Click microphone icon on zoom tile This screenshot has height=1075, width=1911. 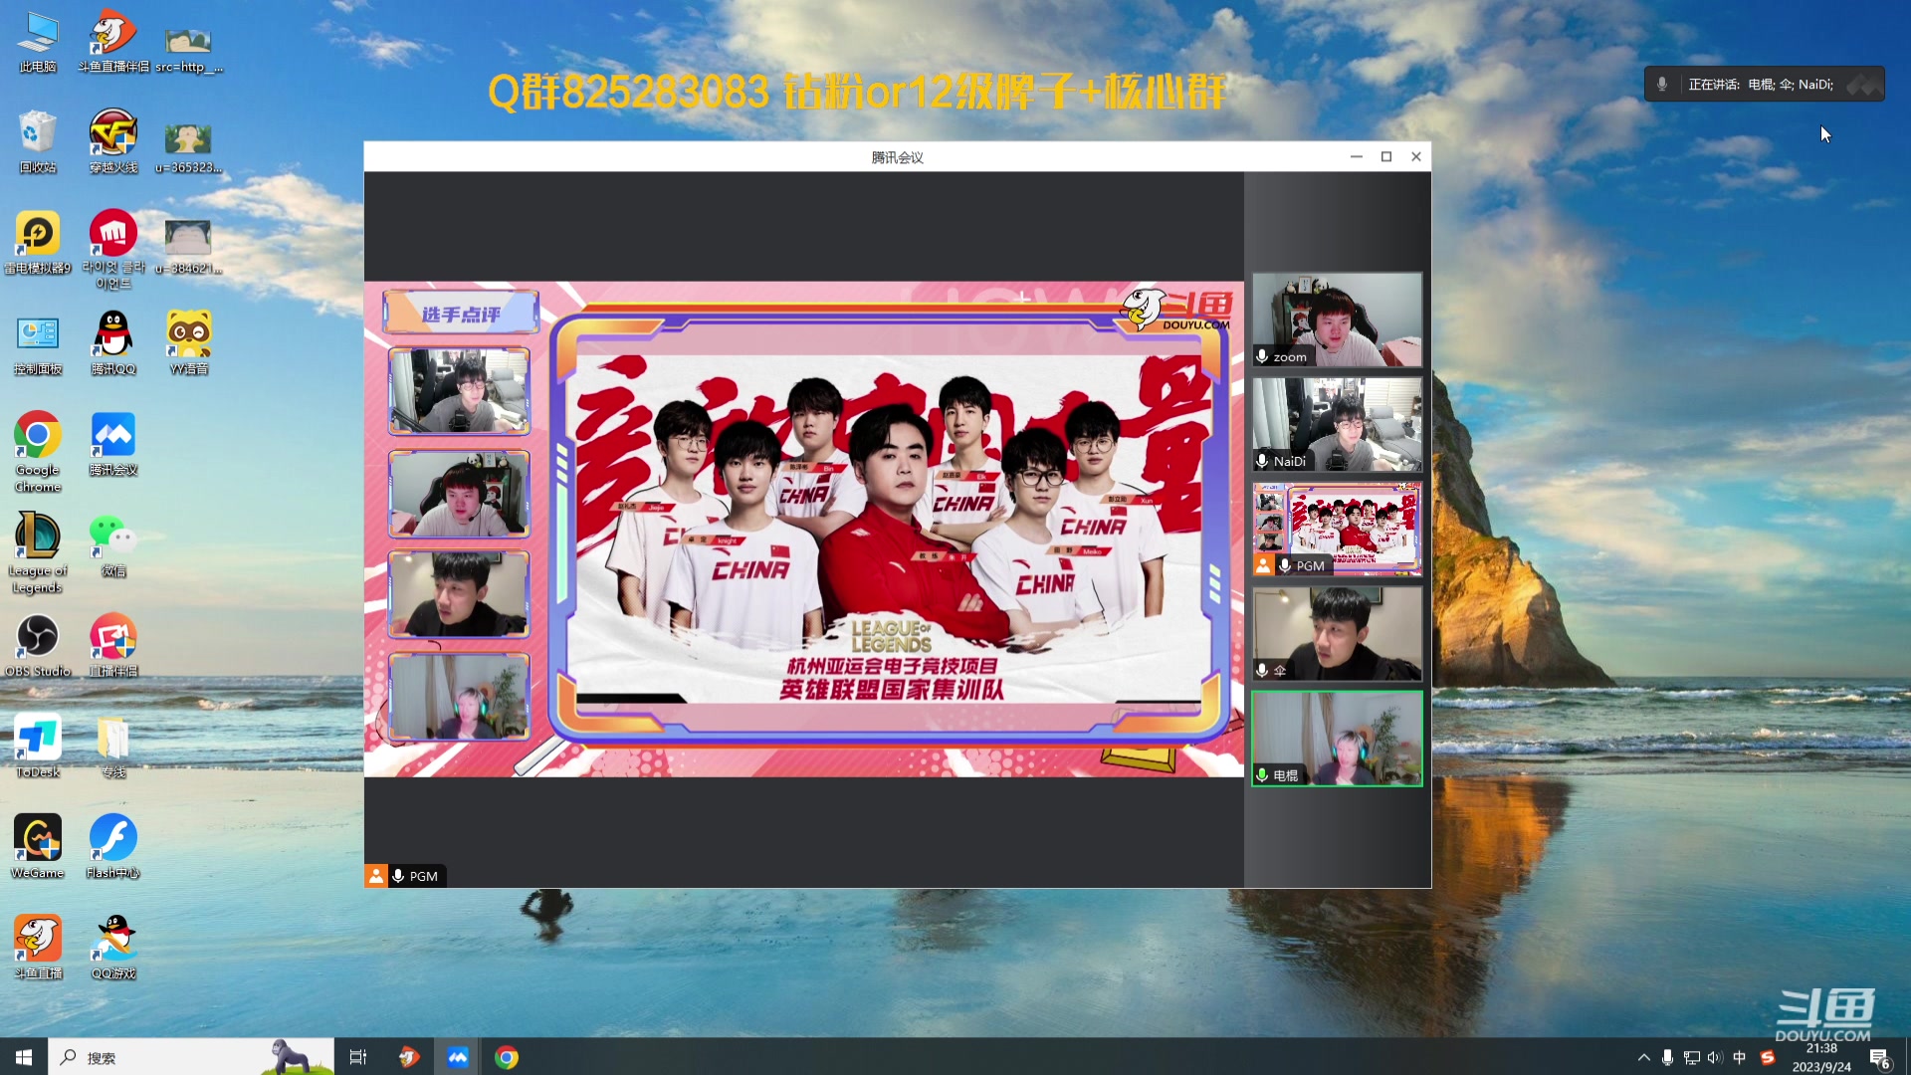point(1262,356)
